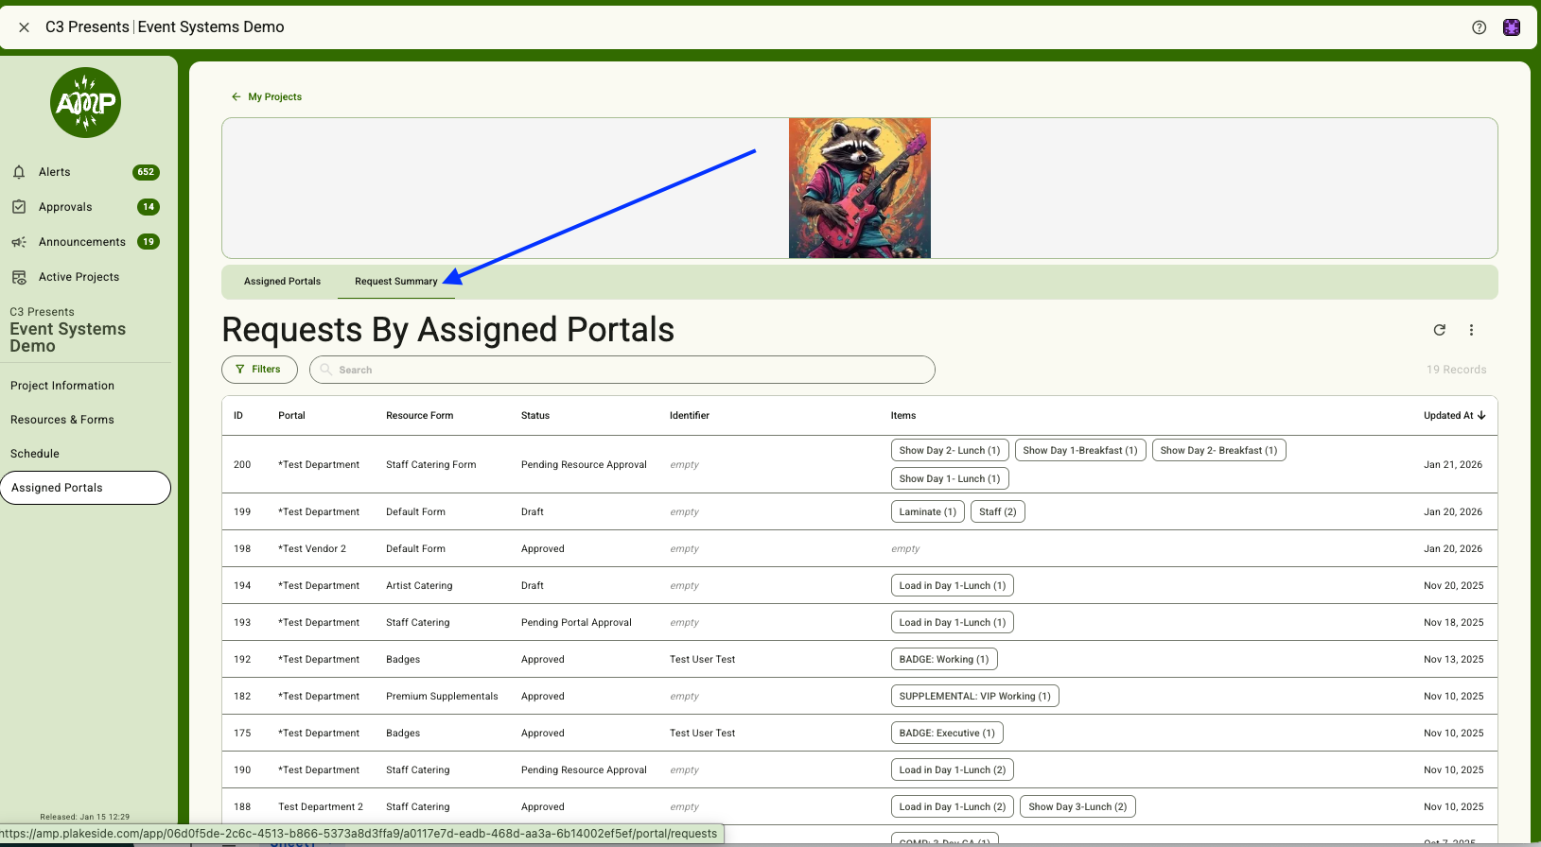Click Test Department 2 portal cell
Screen dimensions: 1541x847
[321, 807]
